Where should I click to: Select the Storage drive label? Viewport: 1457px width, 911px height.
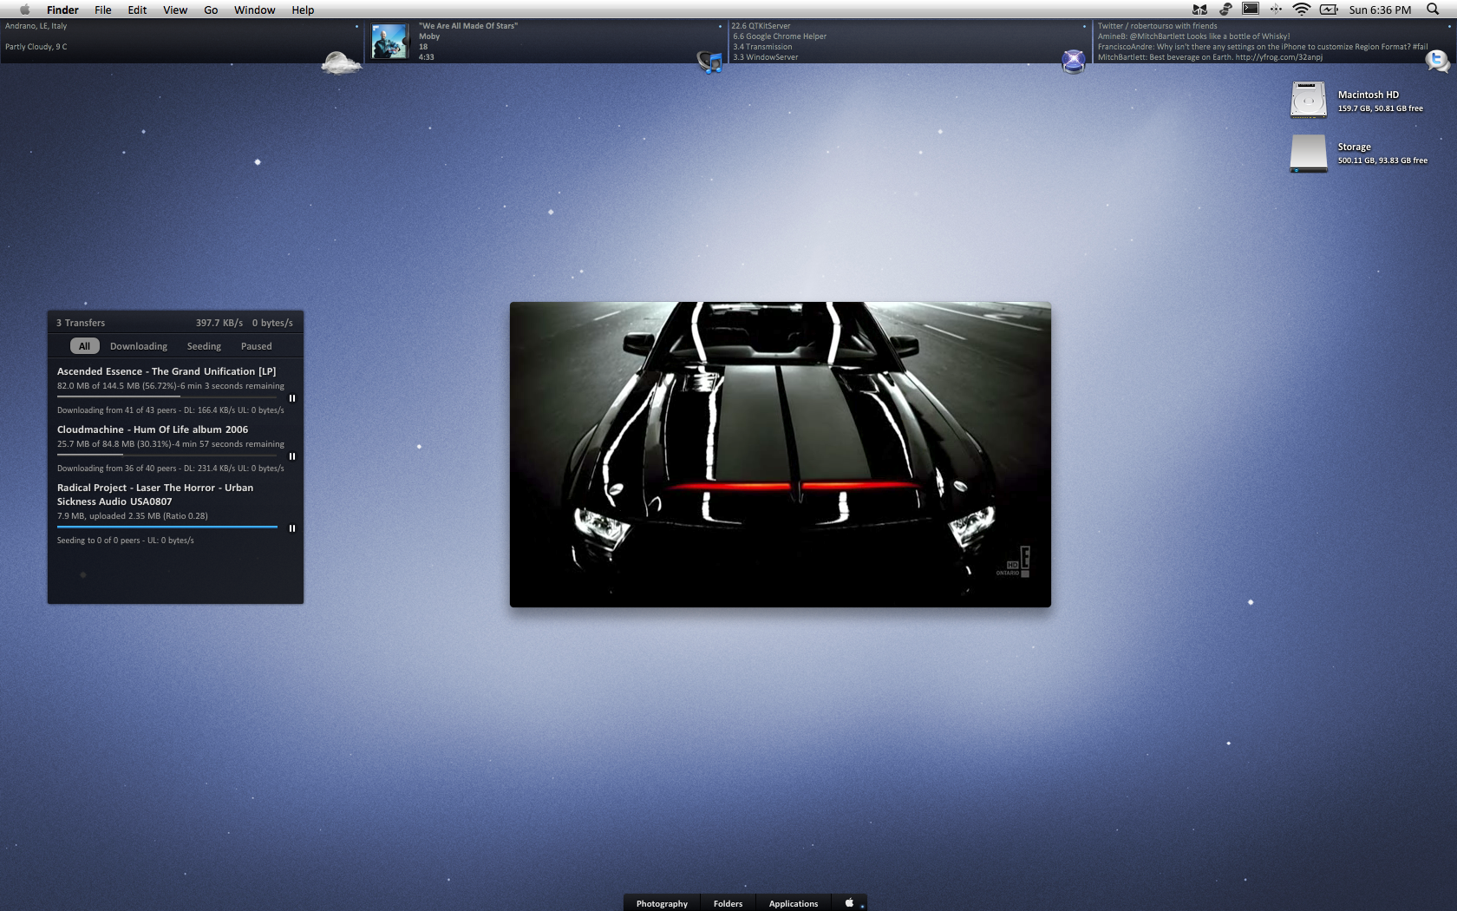pyautogui.click(x=1354, y=147)
